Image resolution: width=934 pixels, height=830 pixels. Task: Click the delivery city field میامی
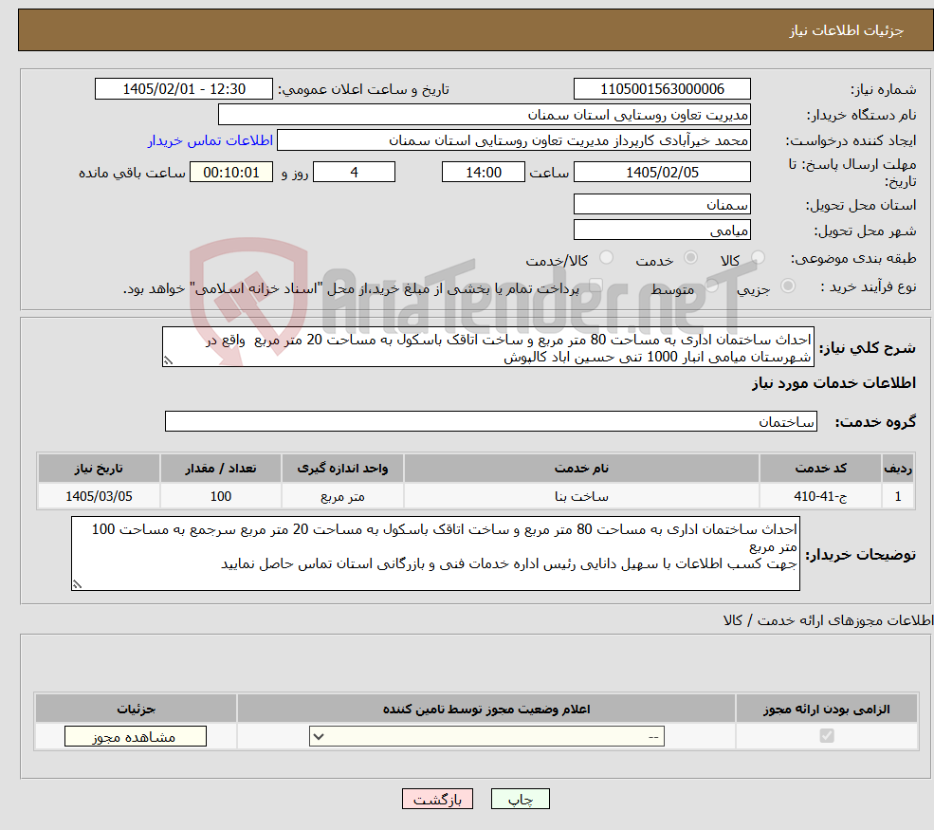[x=662, y=230]
